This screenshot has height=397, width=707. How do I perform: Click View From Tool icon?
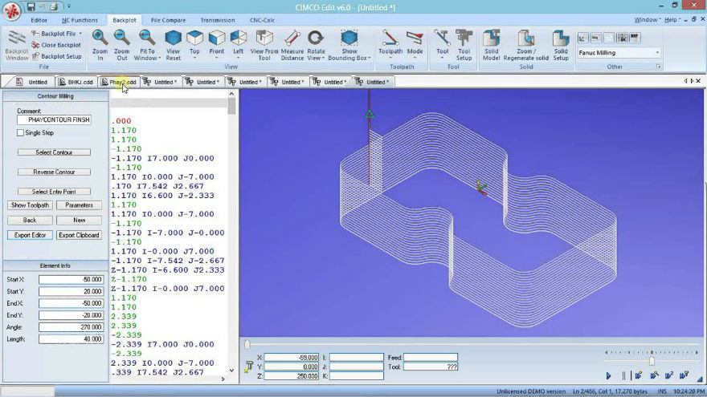[x=264, y=44]
